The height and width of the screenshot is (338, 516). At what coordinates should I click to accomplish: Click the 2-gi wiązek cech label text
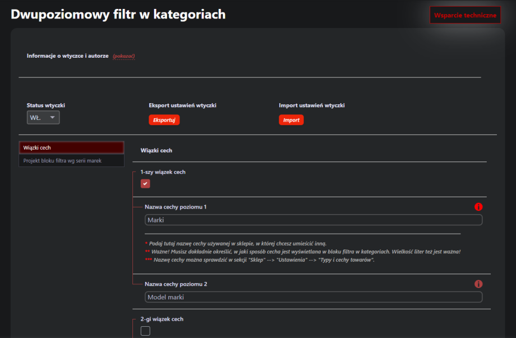(162, 319)
